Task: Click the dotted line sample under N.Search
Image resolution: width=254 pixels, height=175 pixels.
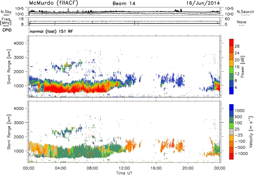Action: click(x=245, y=15)
